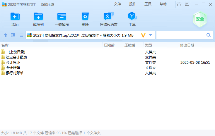Switch to thumbnail icon view mode
215x136 pixels.
[13, 35]
